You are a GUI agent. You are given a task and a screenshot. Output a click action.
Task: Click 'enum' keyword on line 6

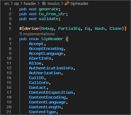[x=34, y=39]
